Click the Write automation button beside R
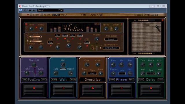185x104 pixels. pyautogui.click(x=34, y=10)
